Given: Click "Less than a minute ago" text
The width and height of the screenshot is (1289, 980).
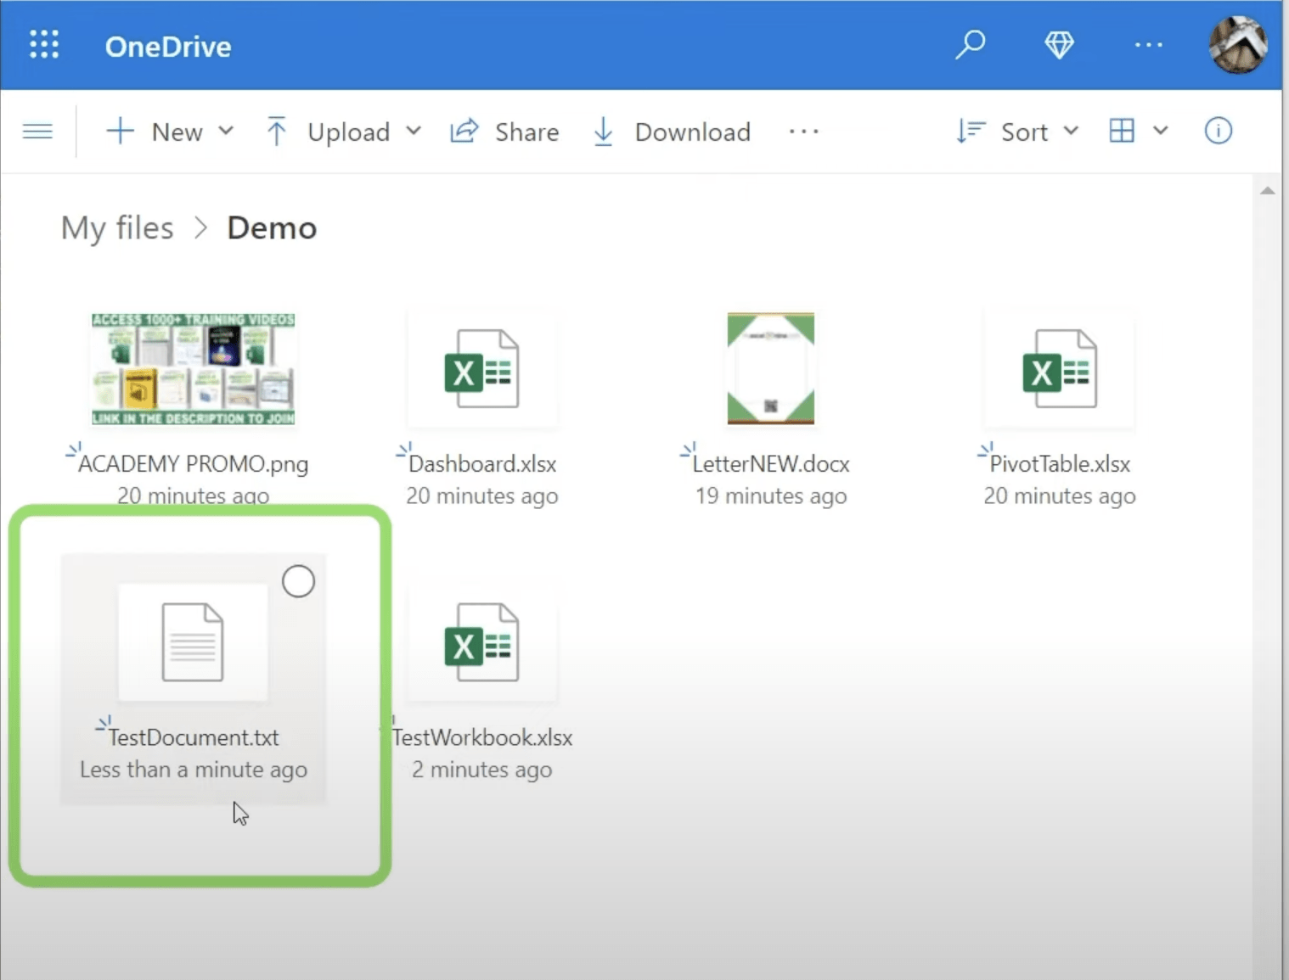Looking at the screenshot, I should tap(194, 770).
